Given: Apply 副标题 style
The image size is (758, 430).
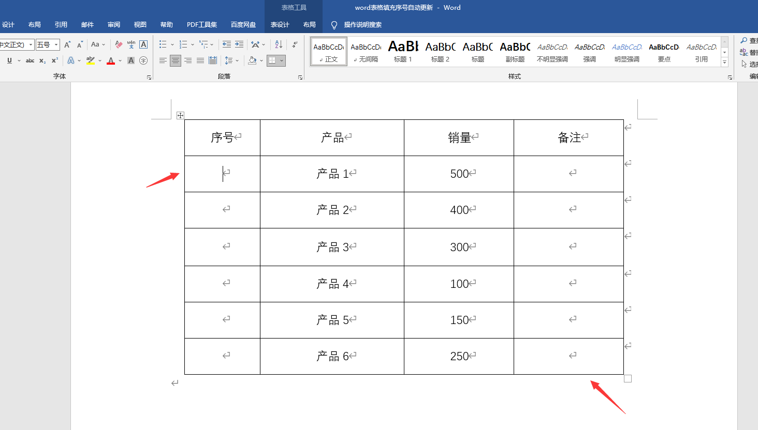Looking at the screenshot, I should point(515,52).
